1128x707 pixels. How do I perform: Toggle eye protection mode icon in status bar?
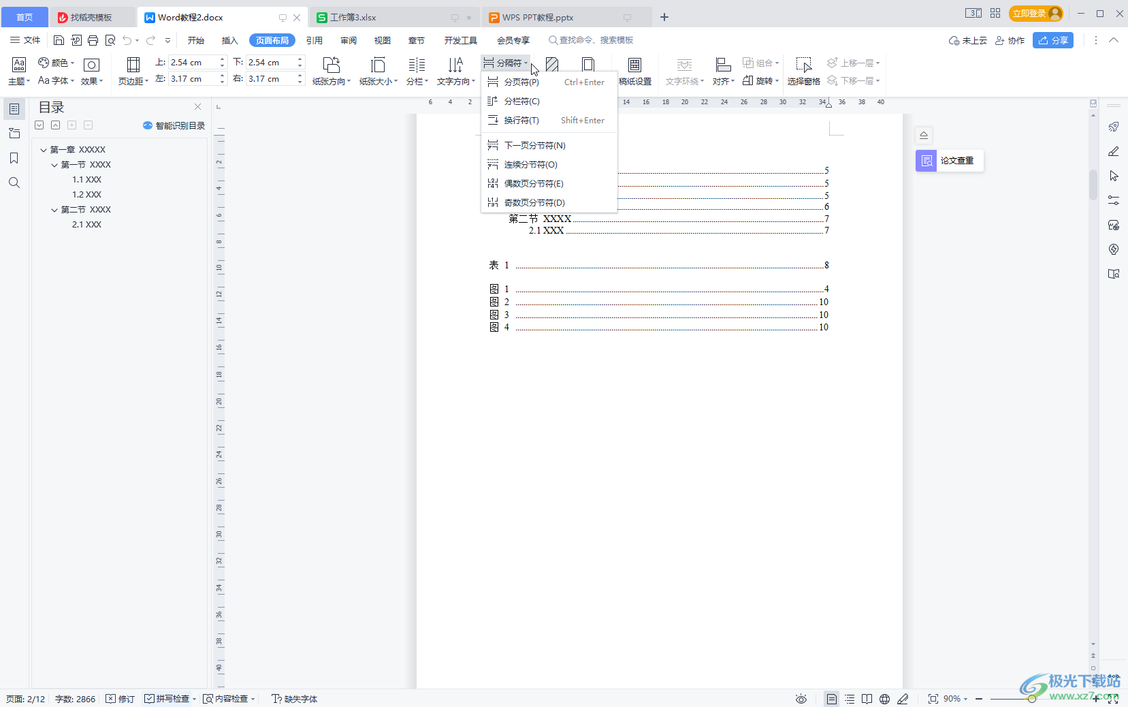(x=801, y=699)
